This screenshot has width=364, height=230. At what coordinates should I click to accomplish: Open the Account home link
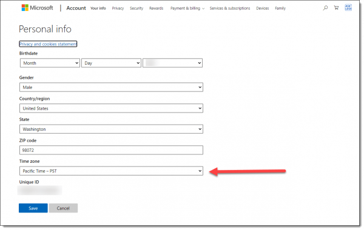coord(76,8)
